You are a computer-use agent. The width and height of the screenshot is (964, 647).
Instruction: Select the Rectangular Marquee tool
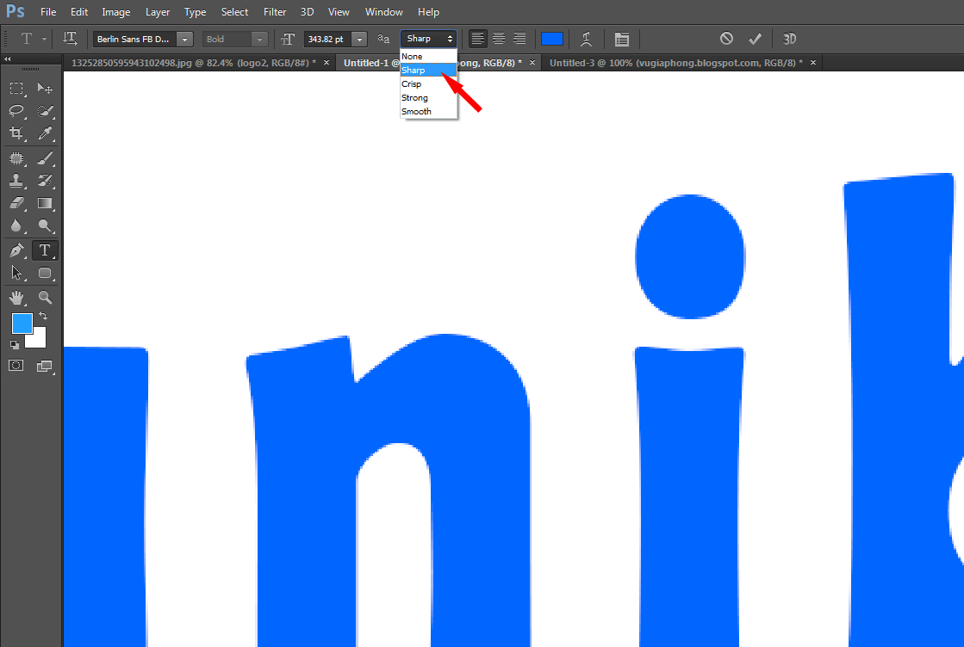point(17,87)
